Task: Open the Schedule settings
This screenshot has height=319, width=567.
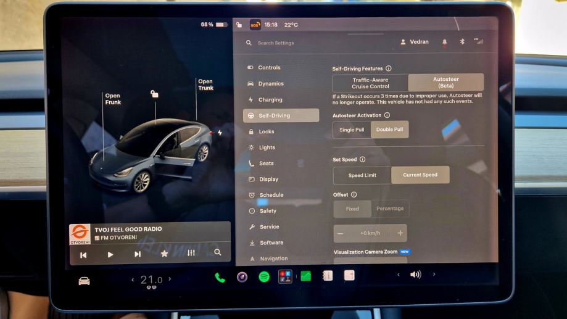Action: tap(267, 195)
